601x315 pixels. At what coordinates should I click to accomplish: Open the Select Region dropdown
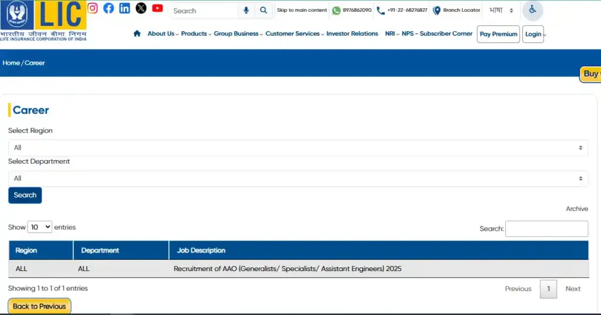point(298,148)
